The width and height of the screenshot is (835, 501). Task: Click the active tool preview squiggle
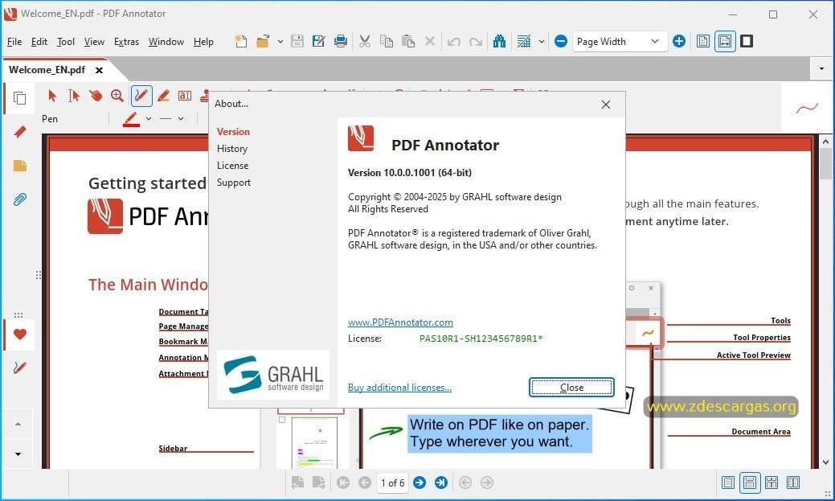click(807, 109)
